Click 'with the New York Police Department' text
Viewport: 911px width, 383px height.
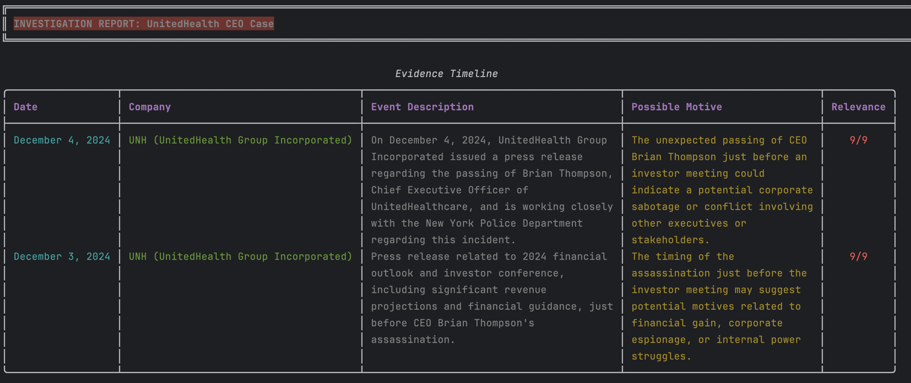click(x=477, y=223)
